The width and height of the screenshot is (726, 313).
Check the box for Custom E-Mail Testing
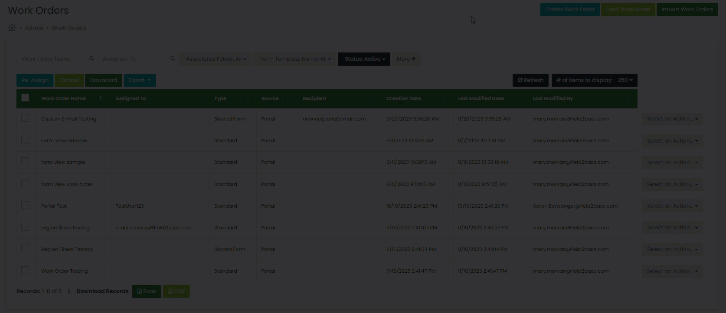coord(25,118)
